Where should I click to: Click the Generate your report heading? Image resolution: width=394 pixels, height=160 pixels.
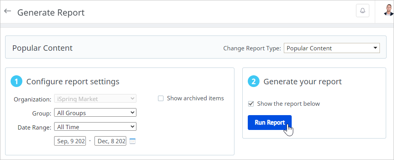303,82
